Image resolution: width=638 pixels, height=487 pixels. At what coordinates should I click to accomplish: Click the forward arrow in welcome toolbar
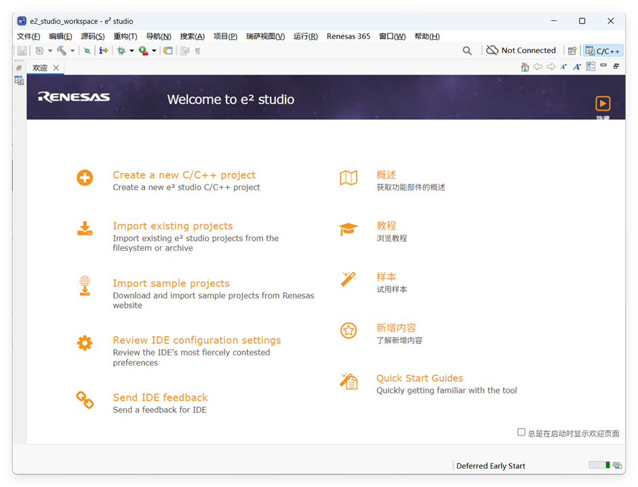click(x=551, y=66)
